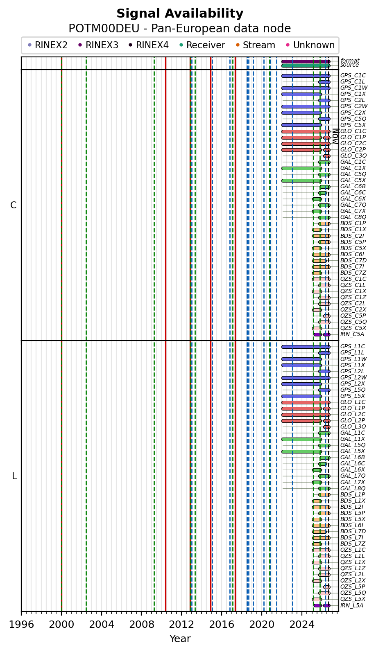Click the 2024 x-axis tick label
This screenshot has height=652, width=376.
click(x=302, y=625)
